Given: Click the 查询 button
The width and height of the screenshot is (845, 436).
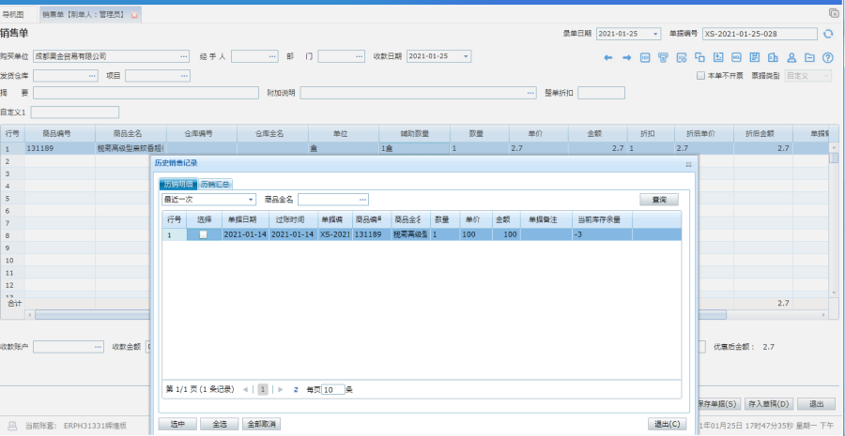Looking at the screenshot, I should tap(659, 200).
